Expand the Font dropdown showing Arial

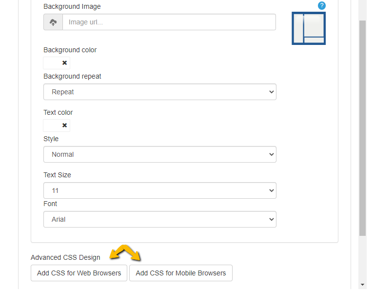pos(159,219)
